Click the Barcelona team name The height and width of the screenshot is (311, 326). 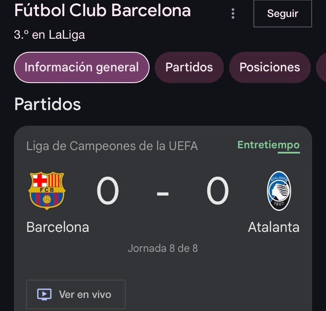point(57,227)
